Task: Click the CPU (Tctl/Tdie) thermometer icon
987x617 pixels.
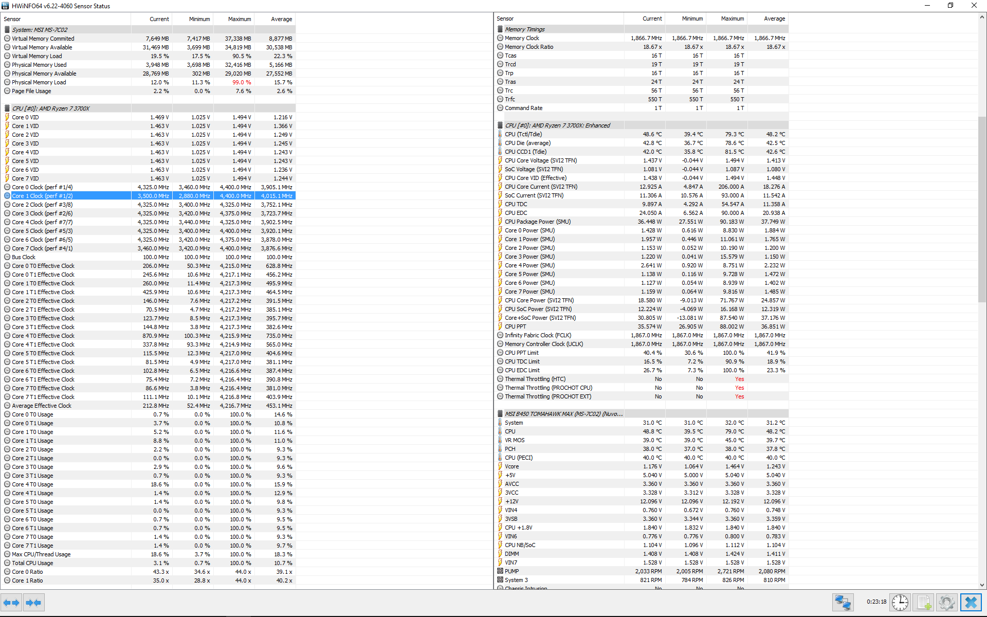Action: pos(500,134)
